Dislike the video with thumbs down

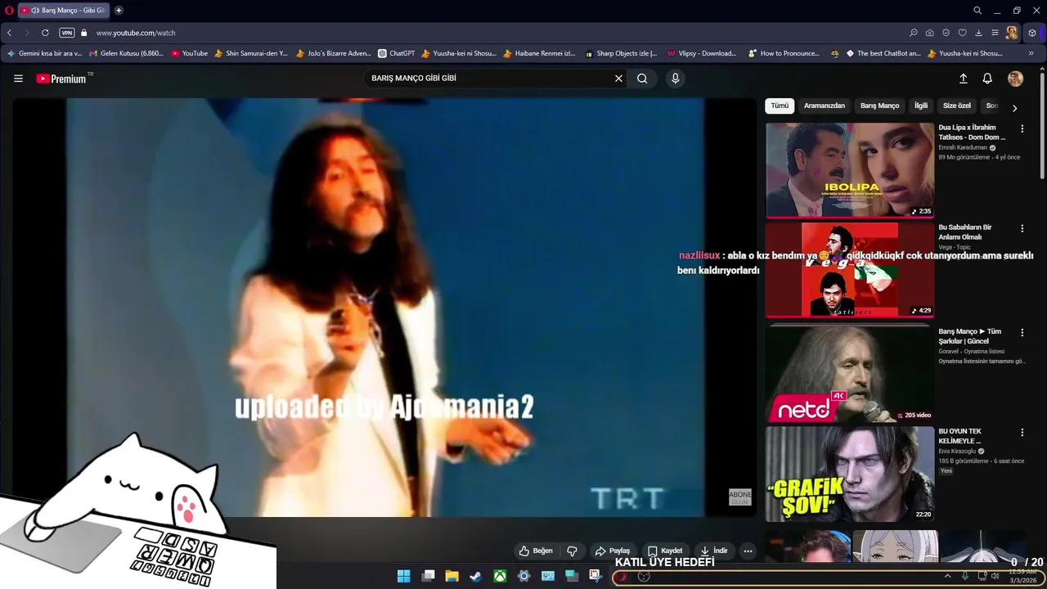point(572,551)
